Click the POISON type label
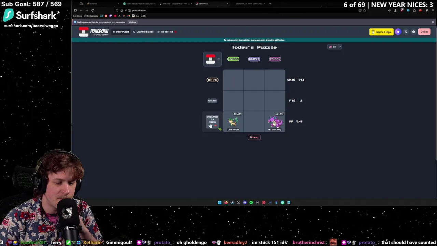The height and width of the screenshot is (246, 437). pos(275,59)
